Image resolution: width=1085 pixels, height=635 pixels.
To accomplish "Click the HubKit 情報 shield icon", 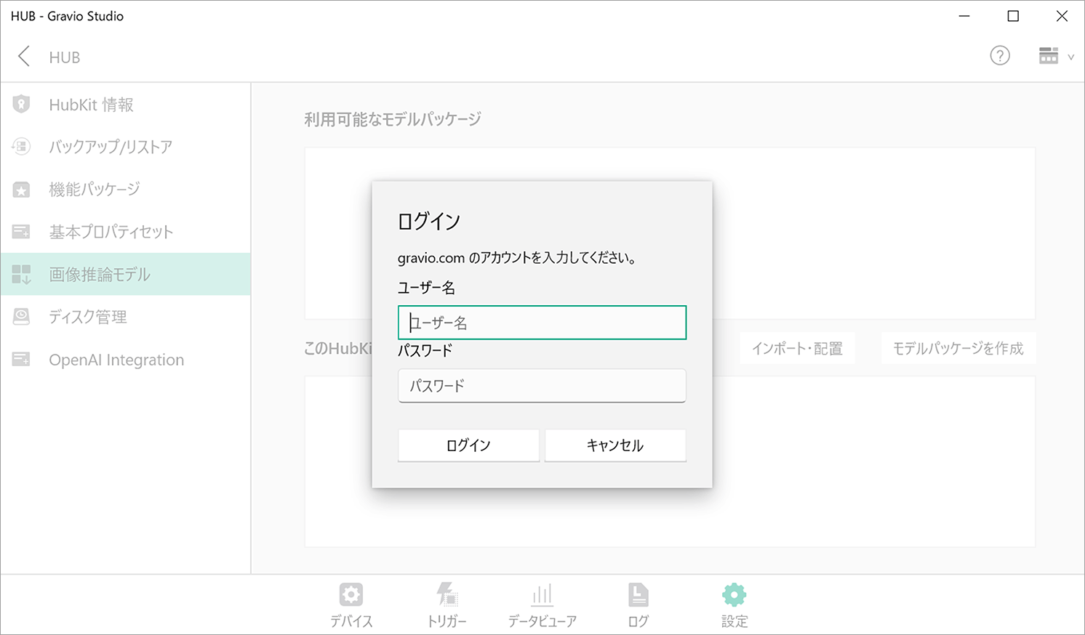I will pos(21,104).
